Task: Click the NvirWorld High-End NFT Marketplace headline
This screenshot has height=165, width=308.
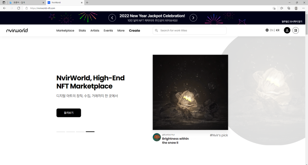Action: 90,82
